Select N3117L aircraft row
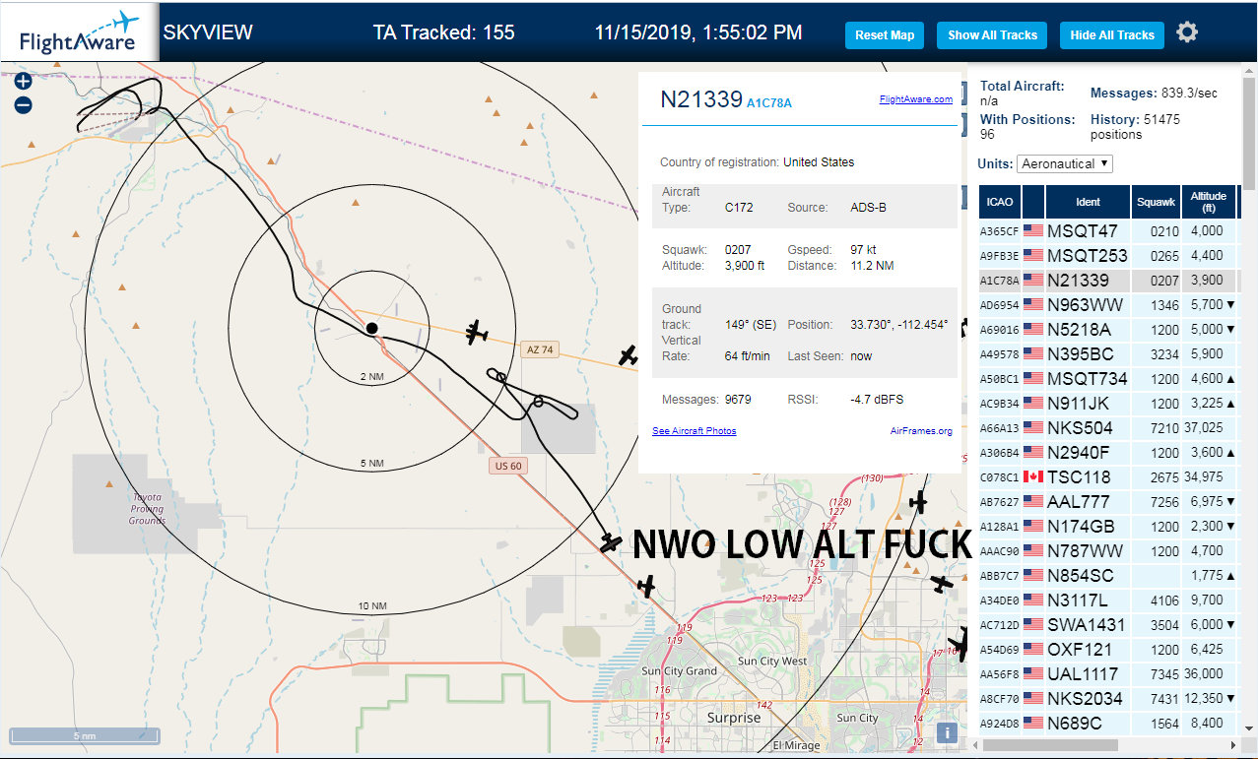Viewport: 1258px width, 759px height. point(1110,601)
